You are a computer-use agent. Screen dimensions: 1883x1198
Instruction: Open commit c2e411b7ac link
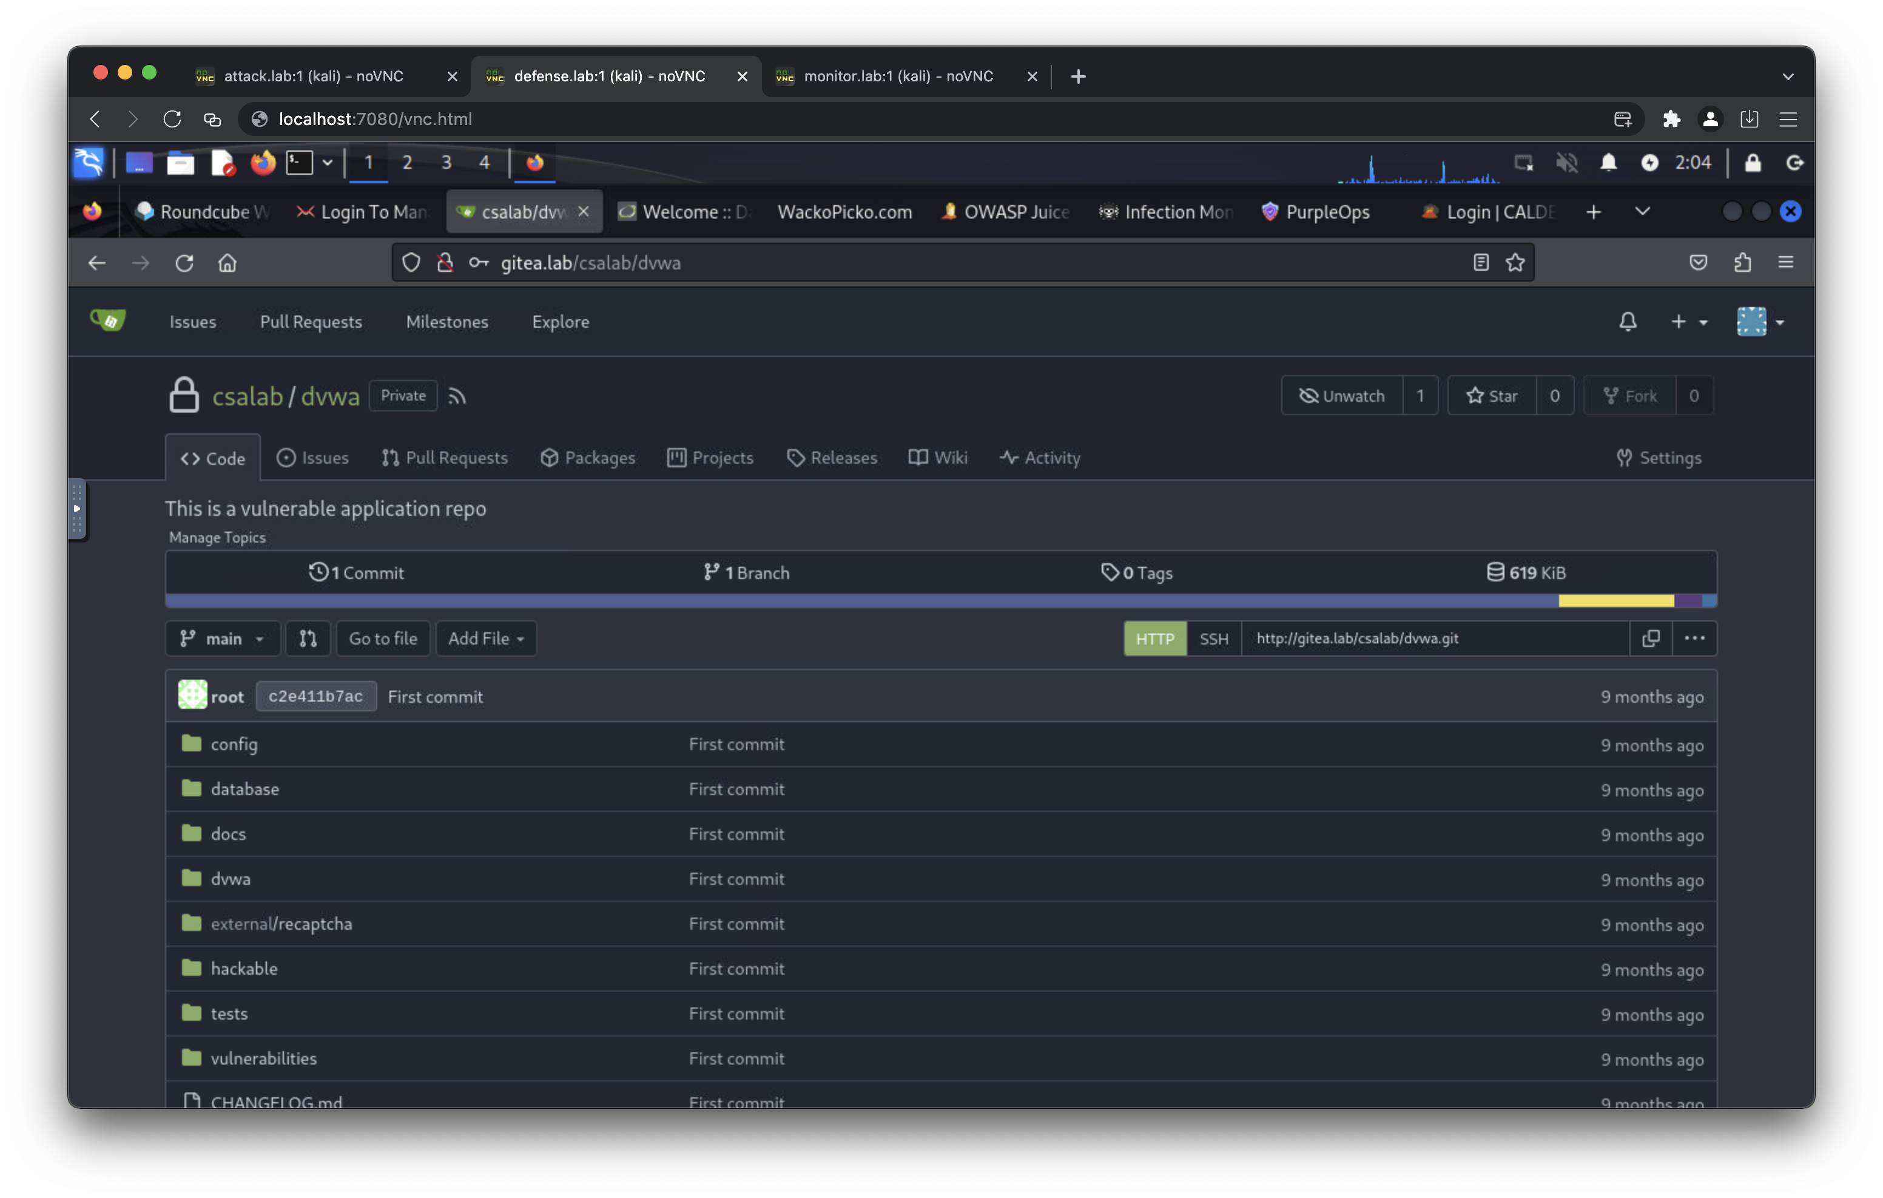pyautogui.click(x=316, y=697)
